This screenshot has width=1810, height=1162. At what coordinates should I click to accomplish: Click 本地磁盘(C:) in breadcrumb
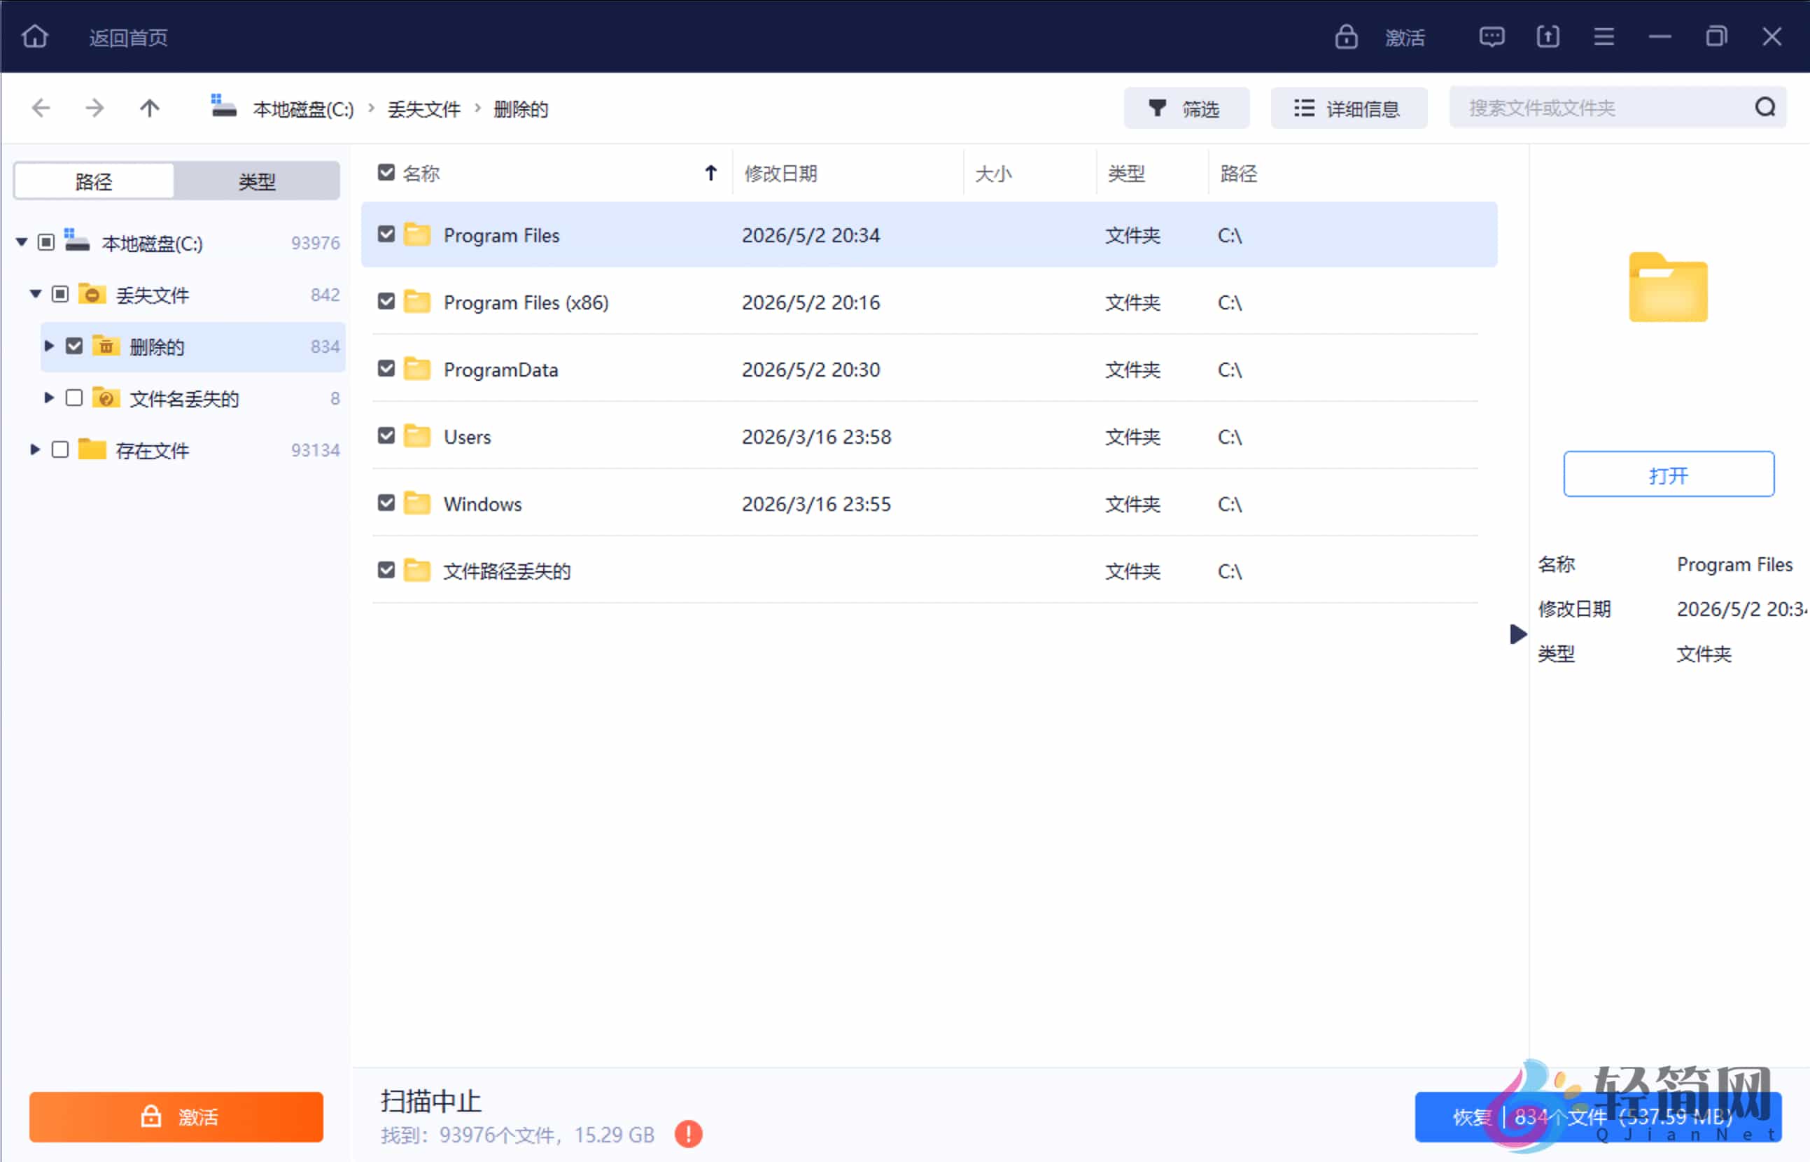[x=303, y=109]
